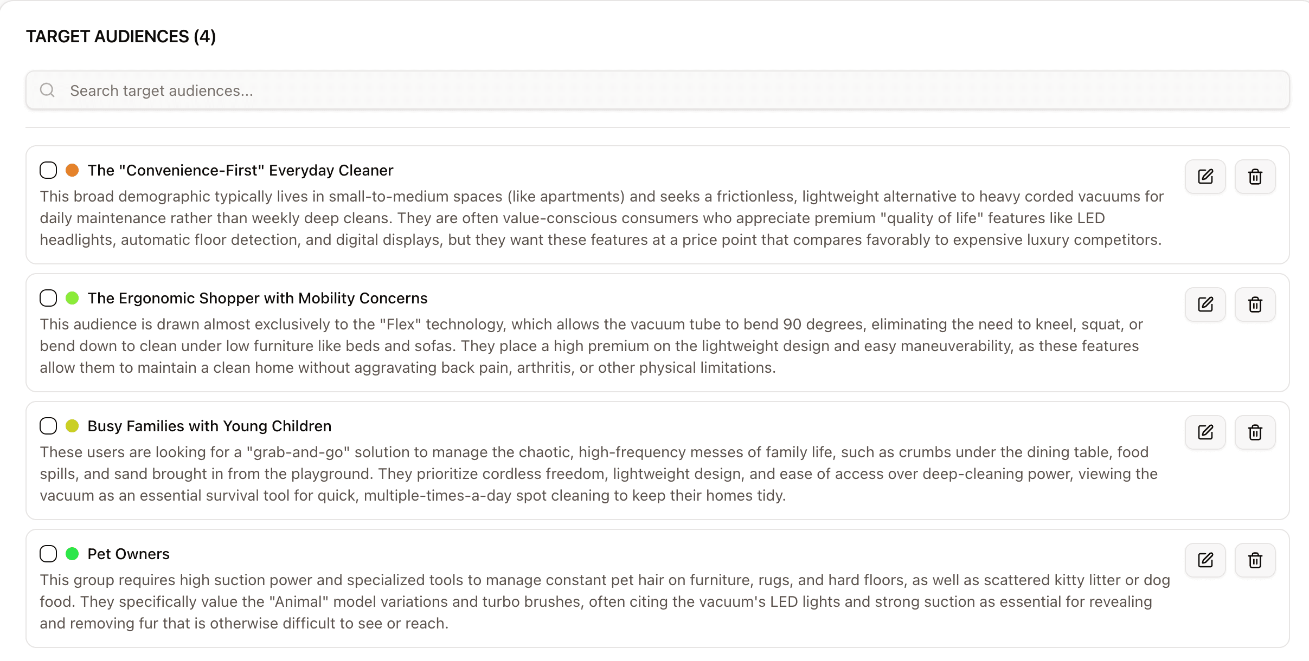The height and width of the screenshot is (661, 1309).
Task: Check the Ergonomic Shopper with Mobility Concerns
Action: pos(48,298)
